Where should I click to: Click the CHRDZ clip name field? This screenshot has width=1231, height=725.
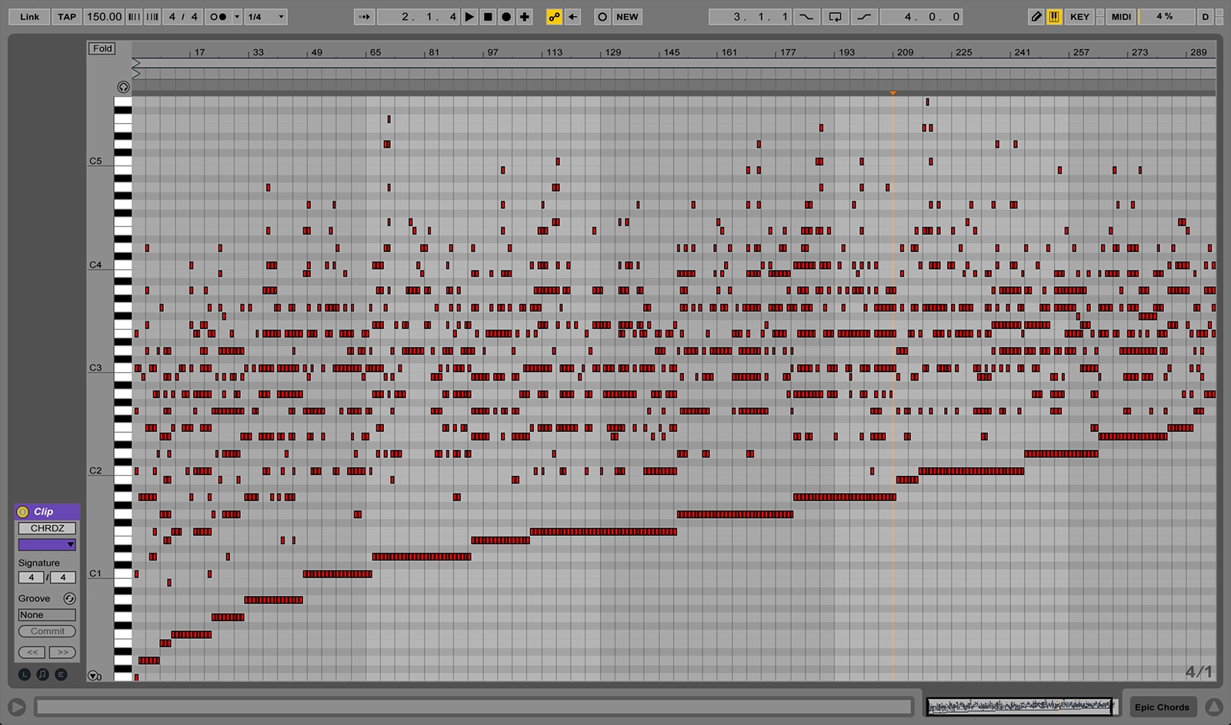[47, 529]
